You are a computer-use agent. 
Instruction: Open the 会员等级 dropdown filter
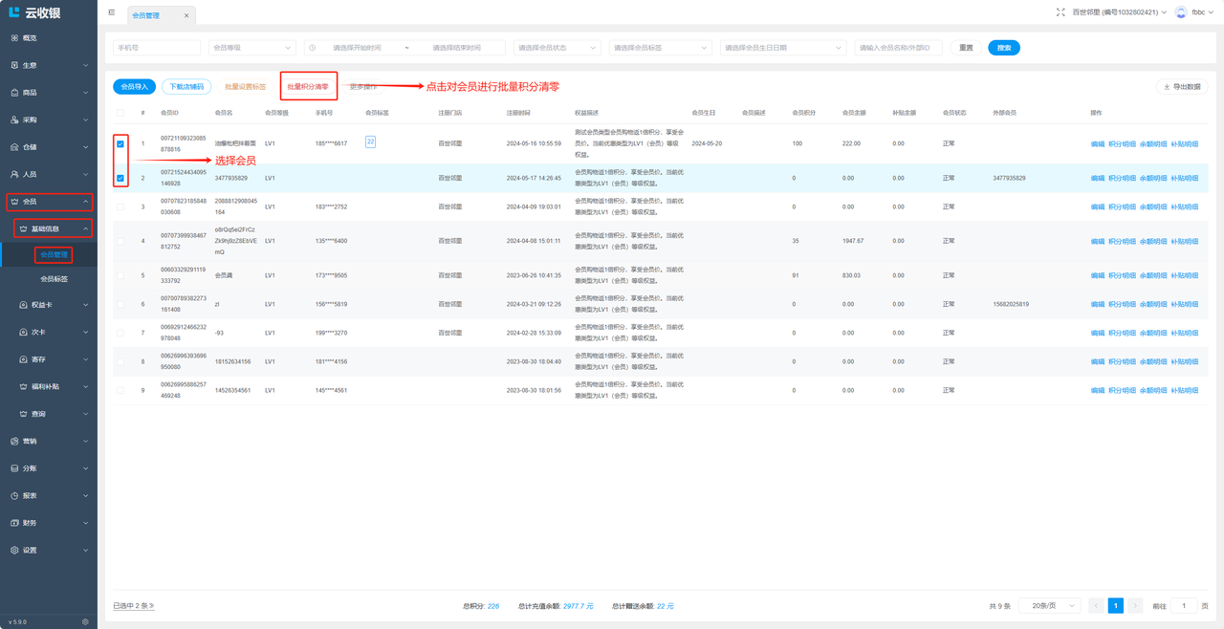pos(251,48)
